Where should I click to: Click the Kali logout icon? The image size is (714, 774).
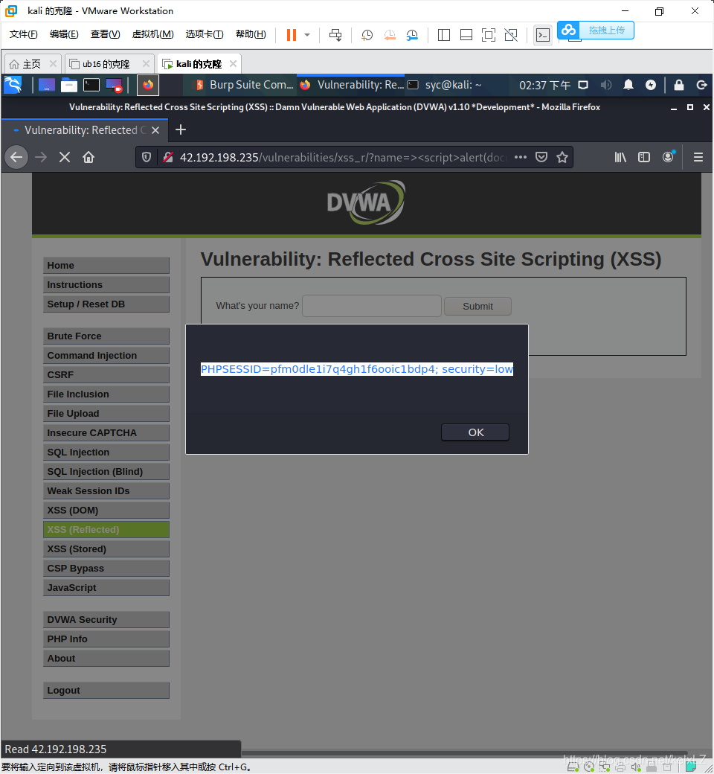click(701, 85)
